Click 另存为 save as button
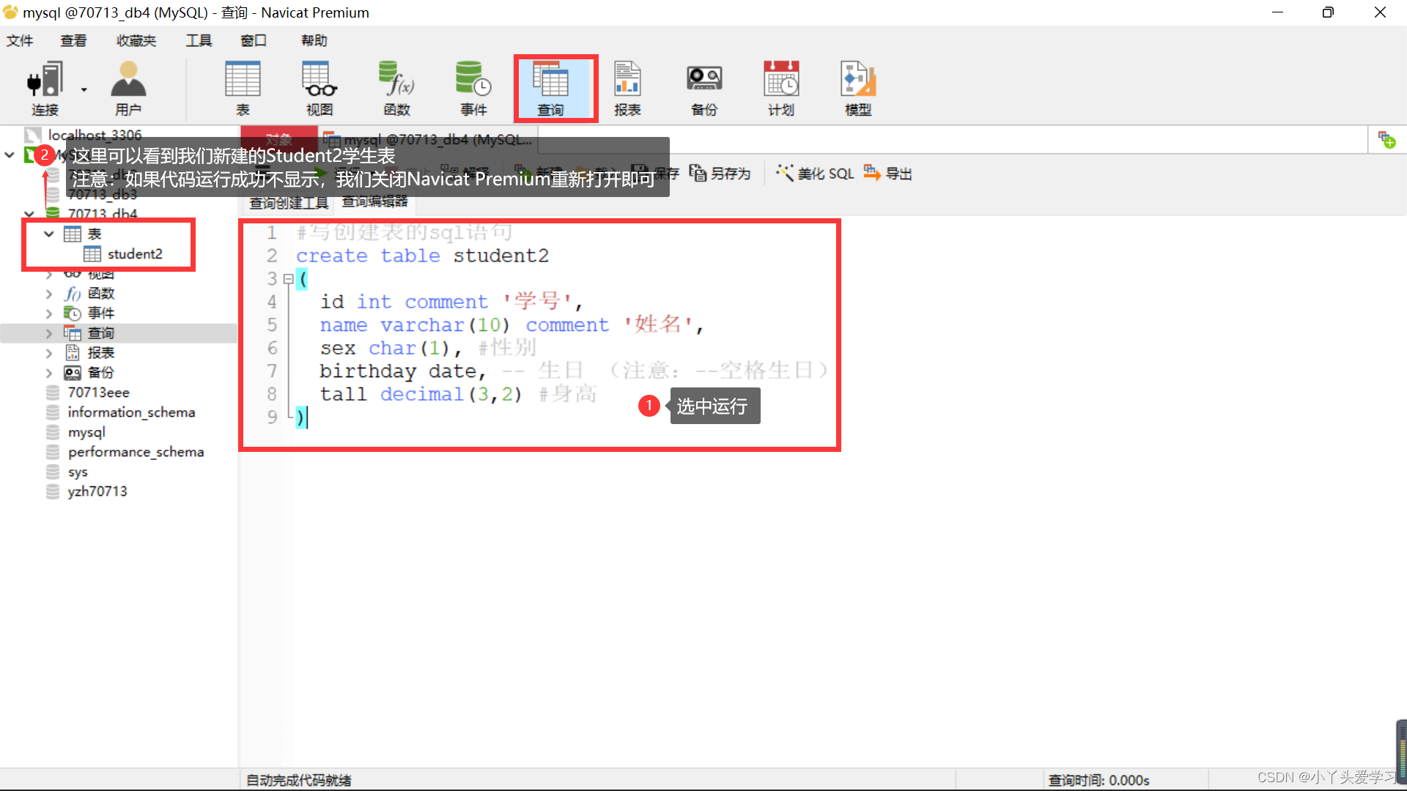Viewport: 1407px width, 791px height. (720, 174)
